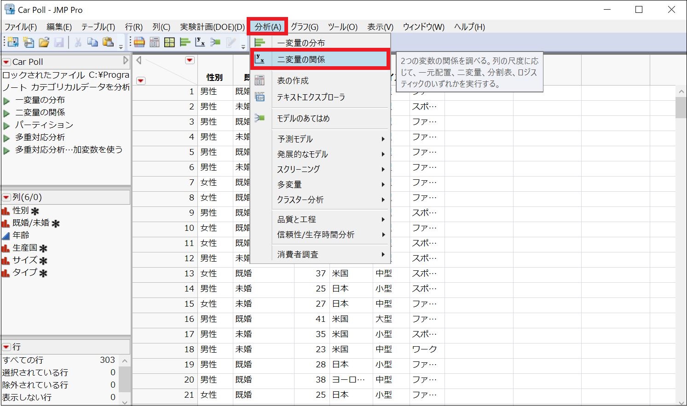Viewport: 687px width, 406px height.
Task: Click the continuous icon next to 年齢 column
Action: click(6, 235)
